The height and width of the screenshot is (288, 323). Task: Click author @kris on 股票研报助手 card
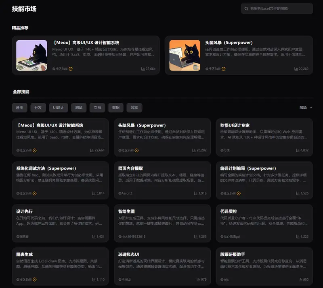coord(224,280)
